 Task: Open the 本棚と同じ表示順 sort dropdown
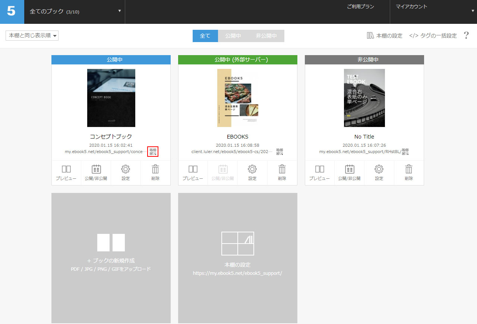tap(32, 36)
